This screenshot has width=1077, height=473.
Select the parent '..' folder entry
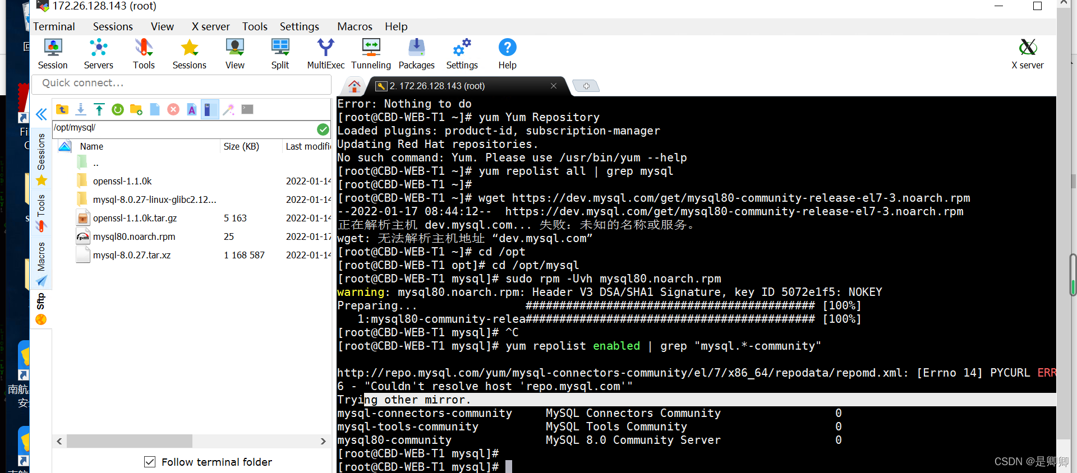pyautogui.click(x=96, y=163)
